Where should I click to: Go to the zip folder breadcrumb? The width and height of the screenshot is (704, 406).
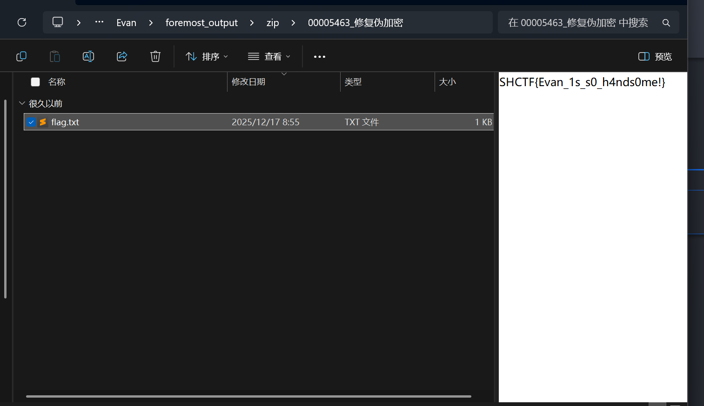tap(273, 22)
